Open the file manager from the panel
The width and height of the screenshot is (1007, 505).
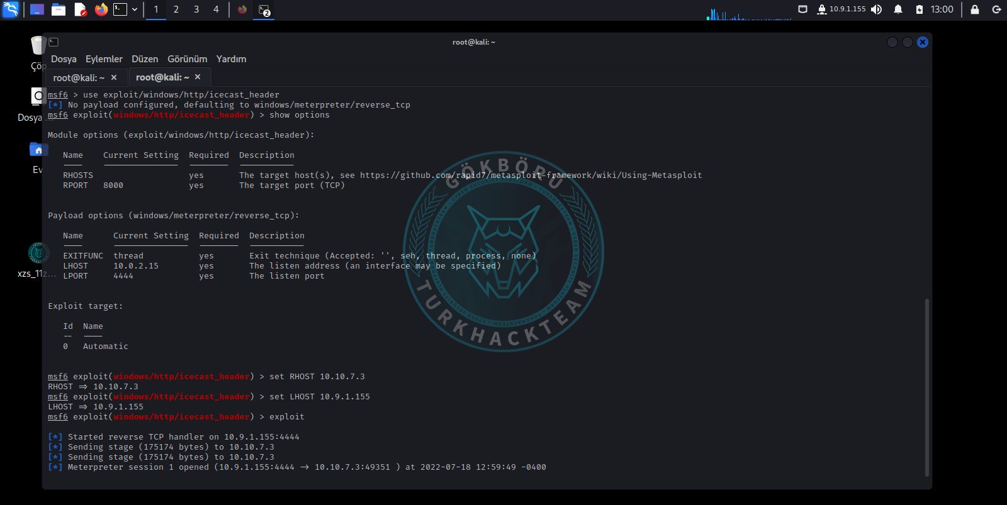tap(59, 9)
